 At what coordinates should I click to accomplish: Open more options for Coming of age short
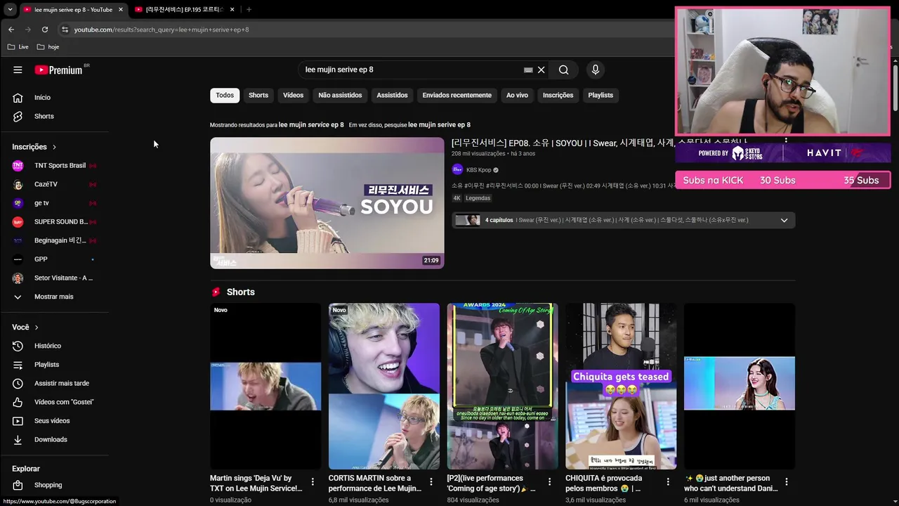550,481
